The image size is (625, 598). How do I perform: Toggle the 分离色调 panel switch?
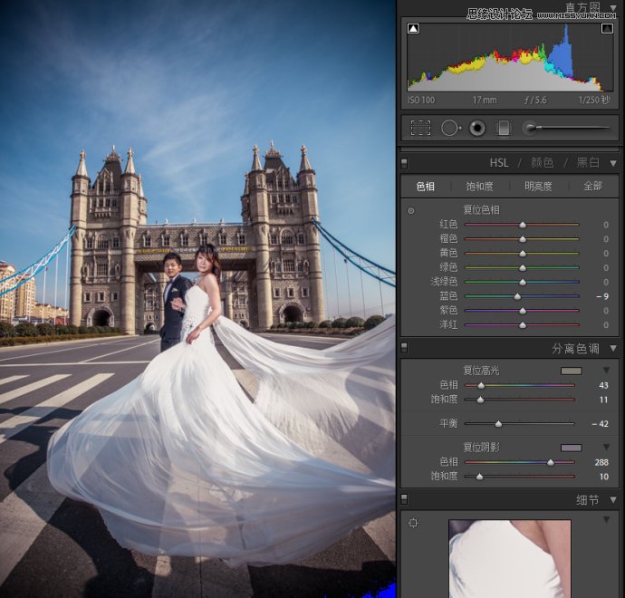point(404,348)
